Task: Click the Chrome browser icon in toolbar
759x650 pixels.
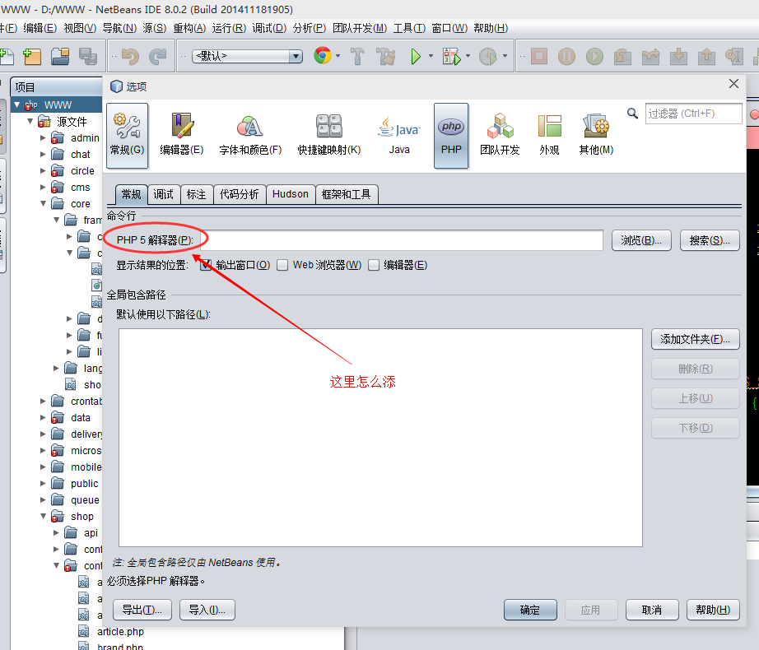Action: coord(323,56)
